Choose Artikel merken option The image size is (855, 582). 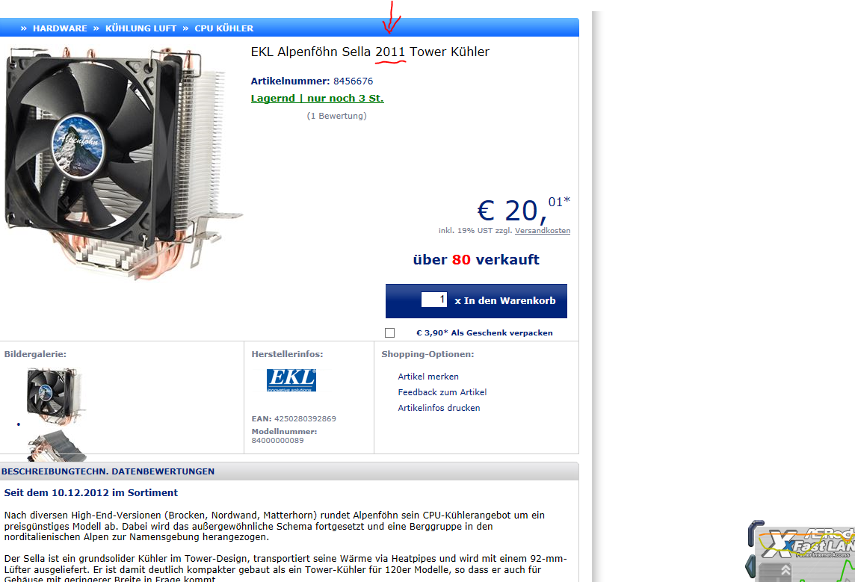428,377
